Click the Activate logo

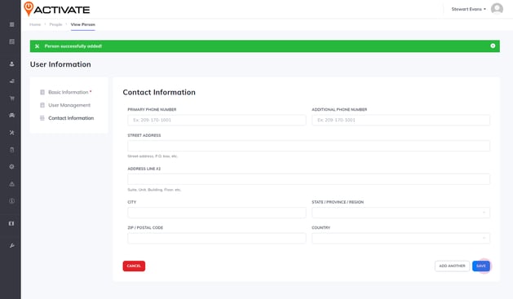(57, 9)
